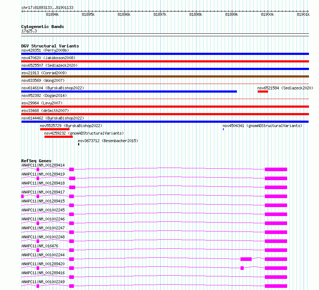Screen dimensions: 319x290
Task: Click the chr17:81893133..81901133 coordinates text
Action: point(47,8)
